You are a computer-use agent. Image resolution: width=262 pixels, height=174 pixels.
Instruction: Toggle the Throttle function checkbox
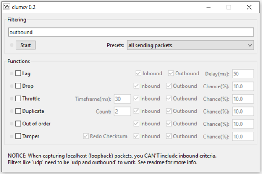[x=18, y=99]
